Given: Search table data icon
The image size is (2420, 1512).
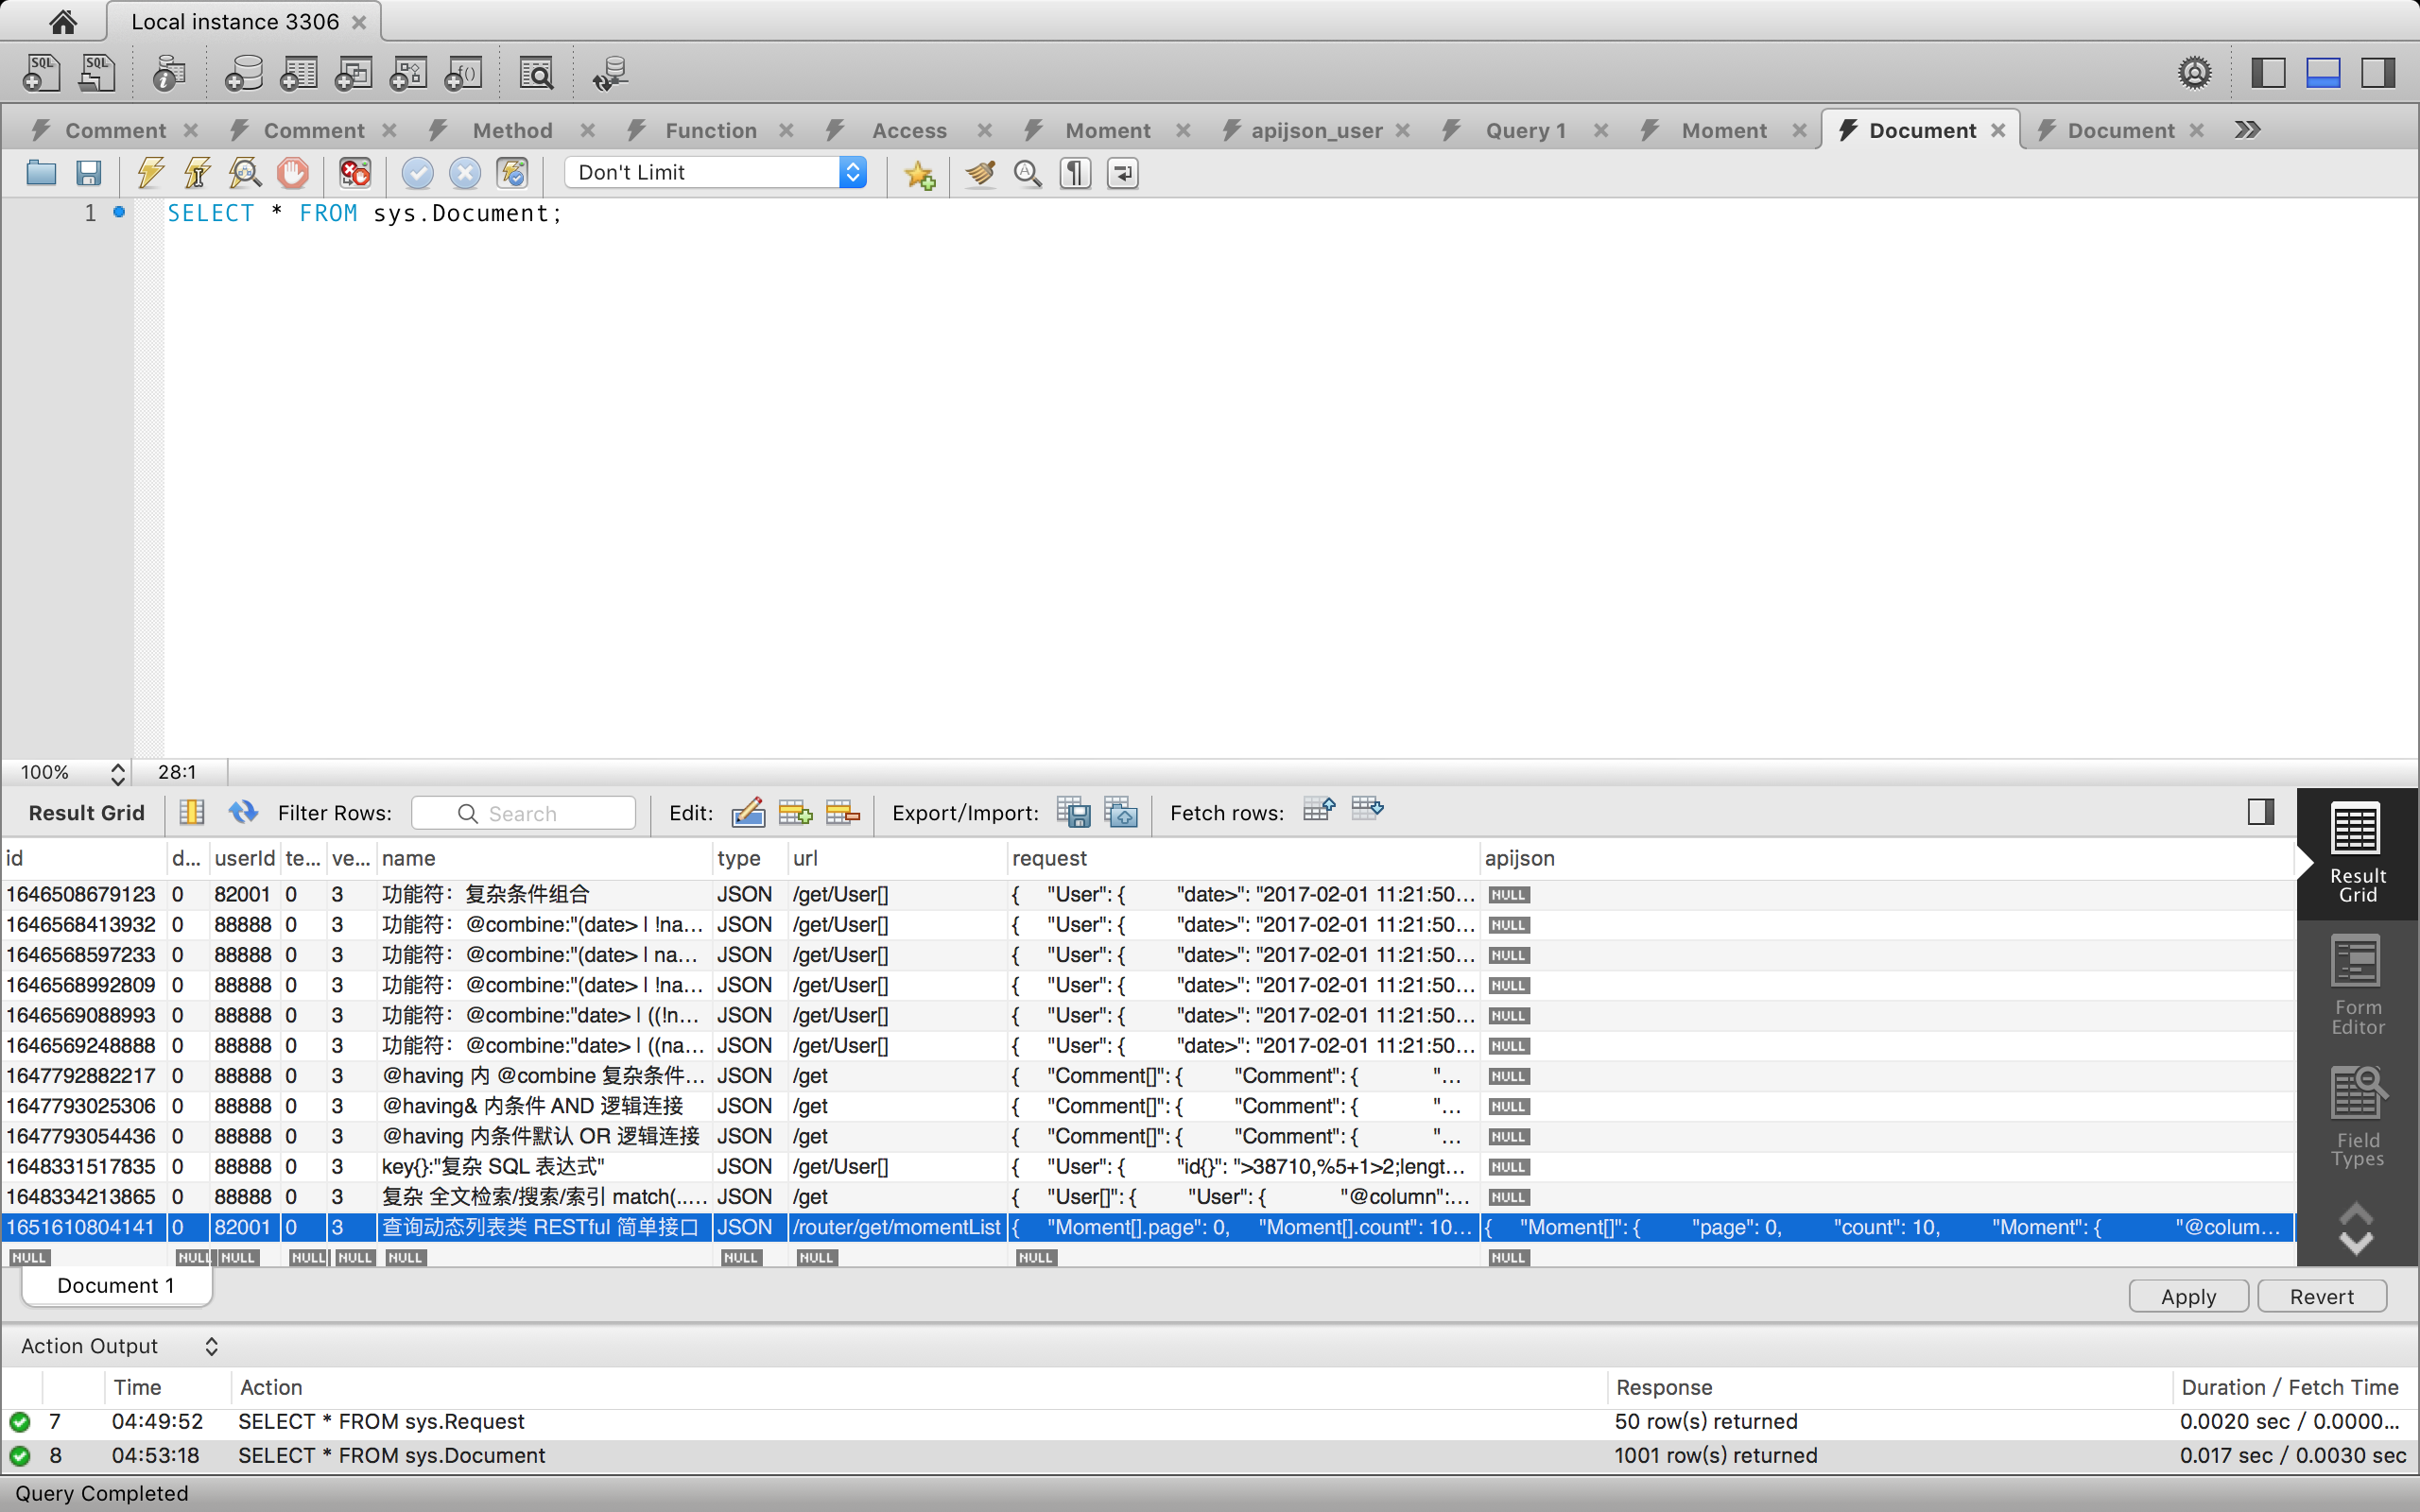Looking at the screenshot, I should click(x=537, y=73).
